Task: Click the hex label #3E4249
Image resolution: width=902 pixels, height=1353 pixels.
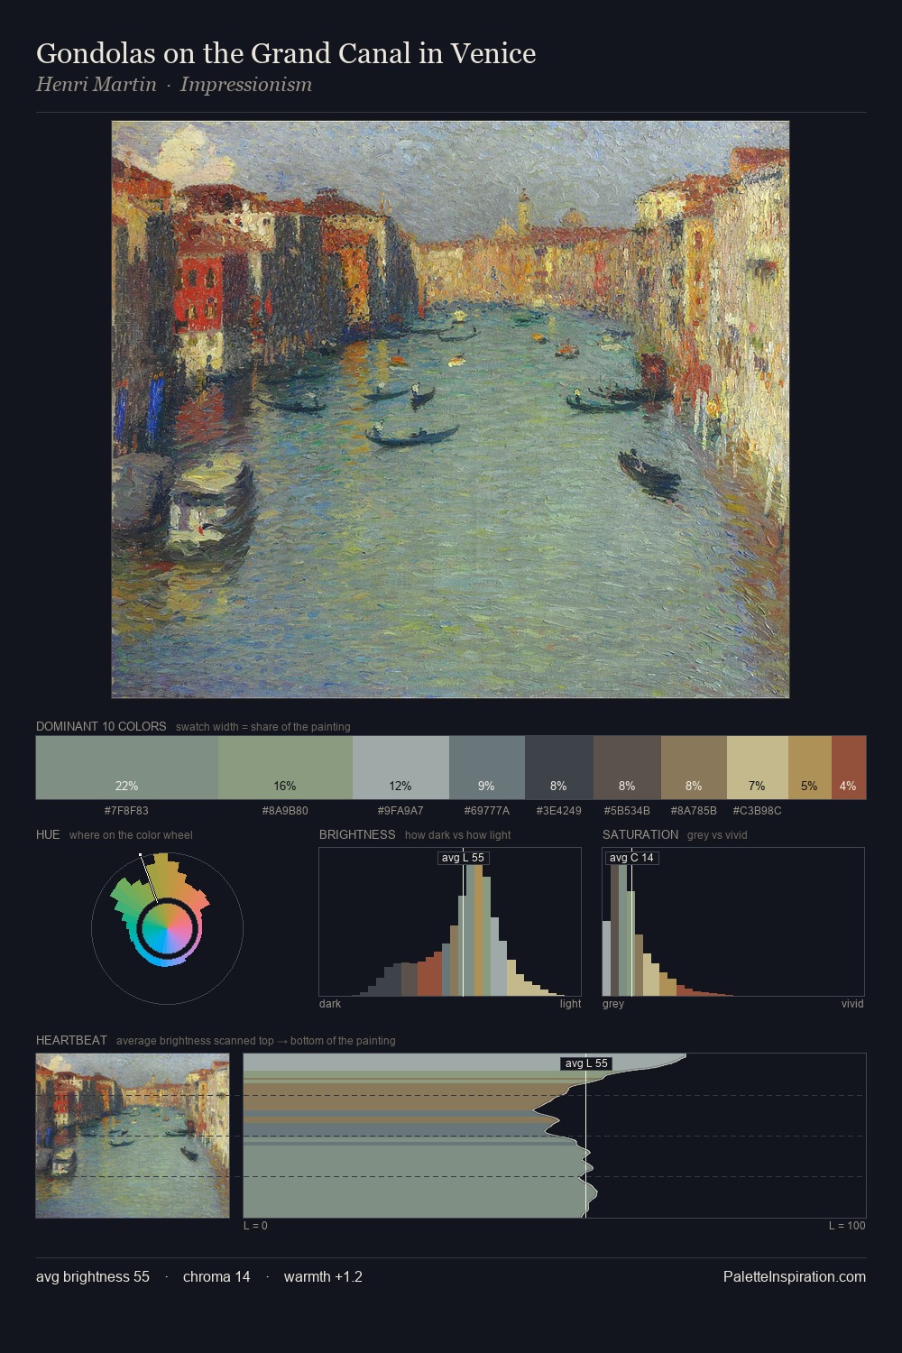Action: click(559, 811)
